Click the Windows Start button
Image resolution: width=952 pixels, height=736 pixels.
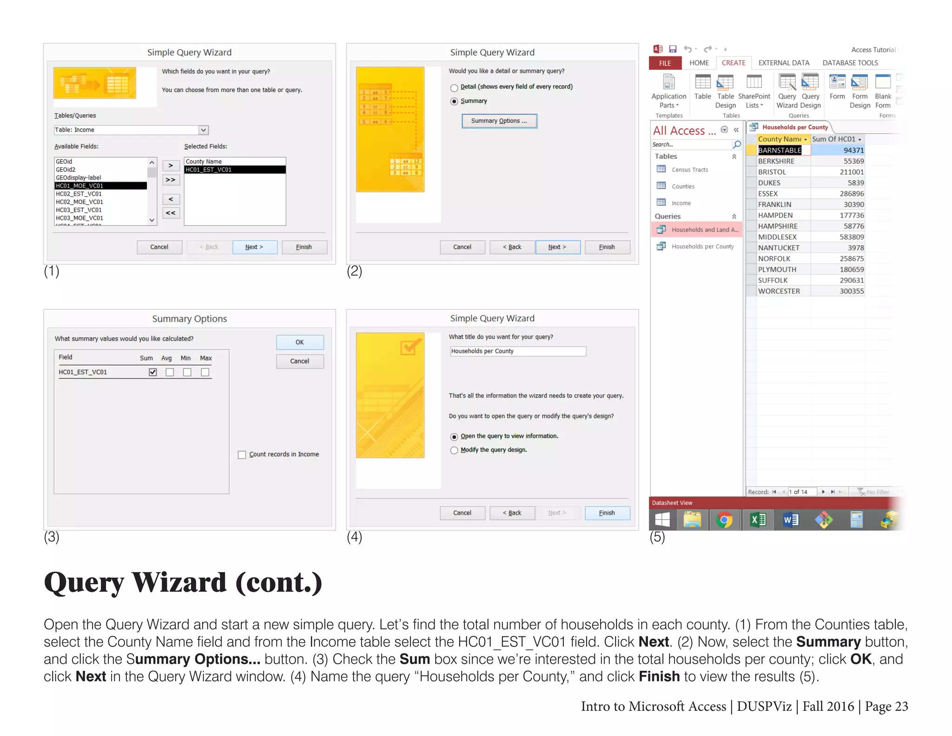click(662, 520)
